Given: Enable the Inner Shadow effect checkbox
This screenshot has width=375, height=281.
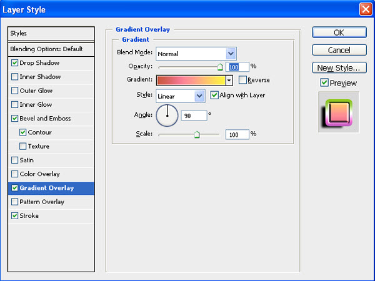Looking at the screenshot, I should click(x=14, y=77).
